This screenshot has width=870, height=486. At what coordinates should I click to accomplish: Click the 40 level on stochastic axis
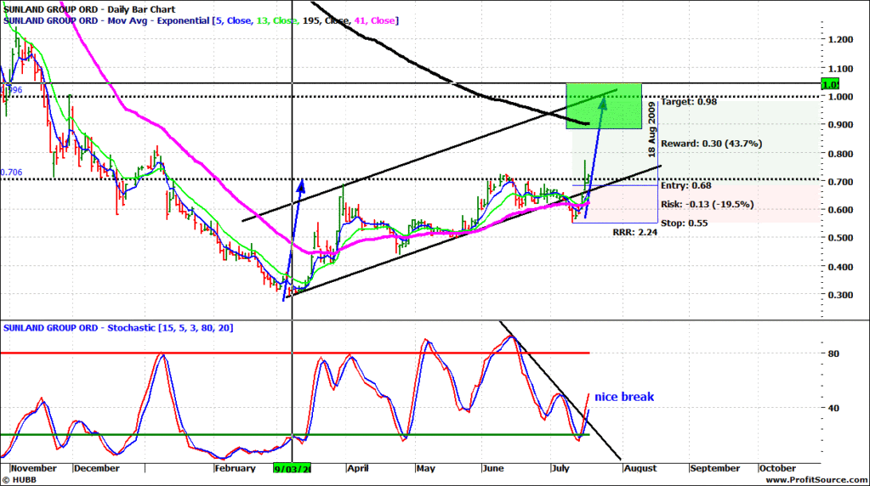833,409
